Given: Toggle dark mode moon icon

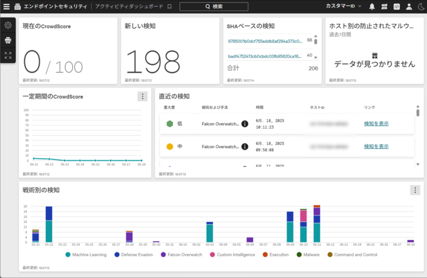Looking at the screenshot, I should pos(421,6).
